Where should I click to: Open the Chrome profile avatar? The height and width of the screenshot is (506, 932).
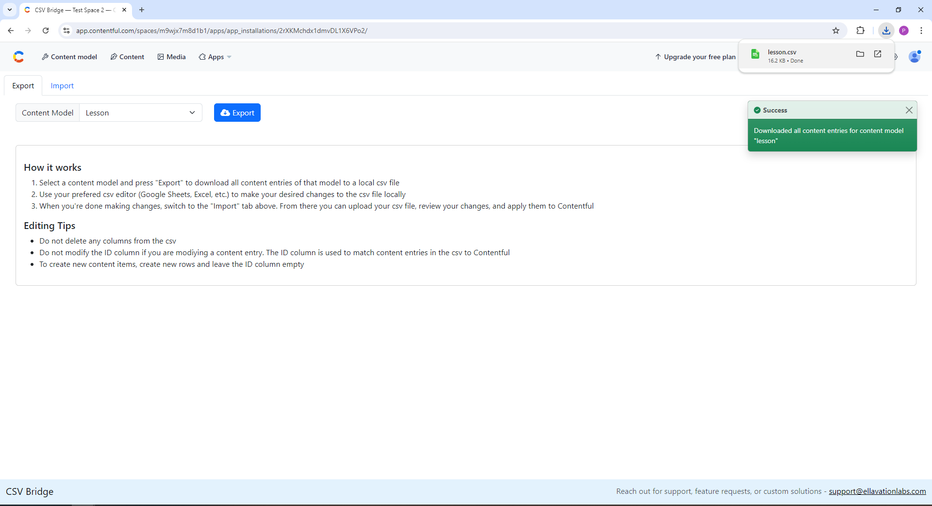904,31
